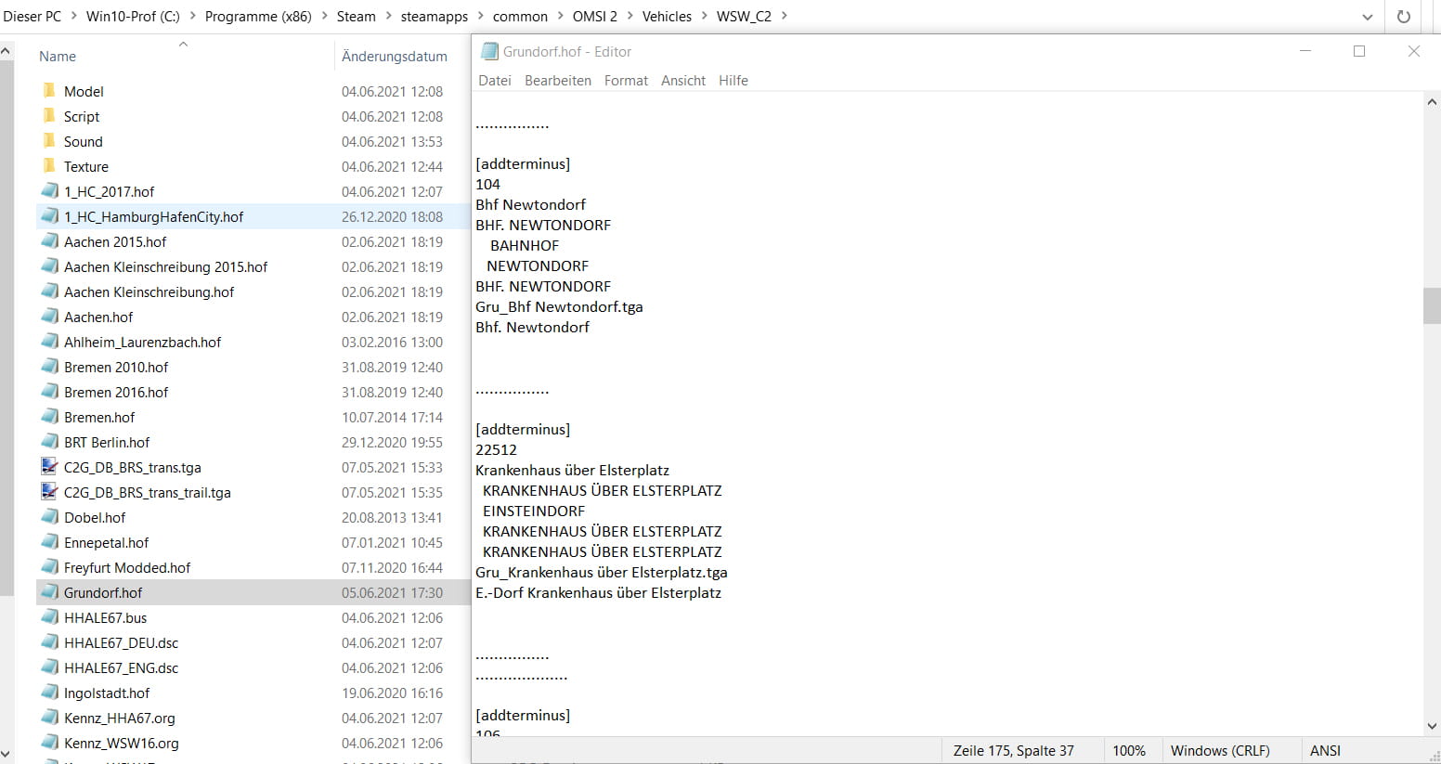Open the Datei menu

click(x=494, y=81)
